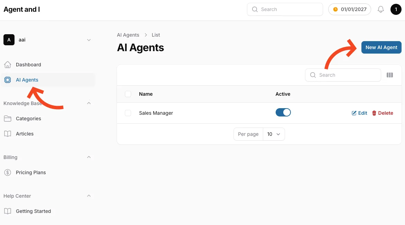Screen dimensions: 405x225
Task: Click the column toggle icon
Action: click(390, 75)
